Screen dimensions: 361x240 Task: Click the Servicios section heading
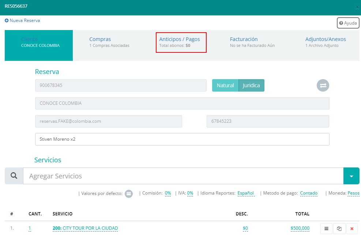(x=48, y=160)
